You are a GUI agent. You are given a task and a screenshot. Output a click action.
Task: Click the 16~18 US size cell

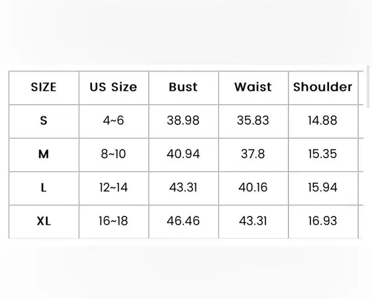click(x=114, y=222)
